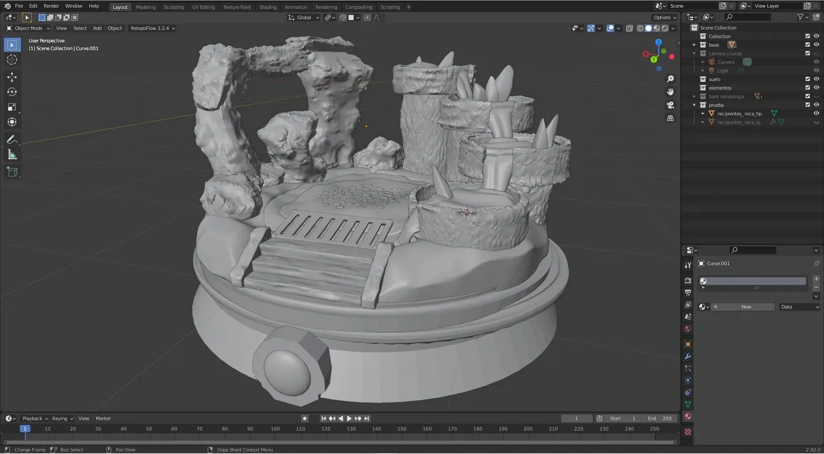The height and width of the screenshot is (454, 824).
Task: Pin the properties editor to Curve.001
Action: pos(816,263)
